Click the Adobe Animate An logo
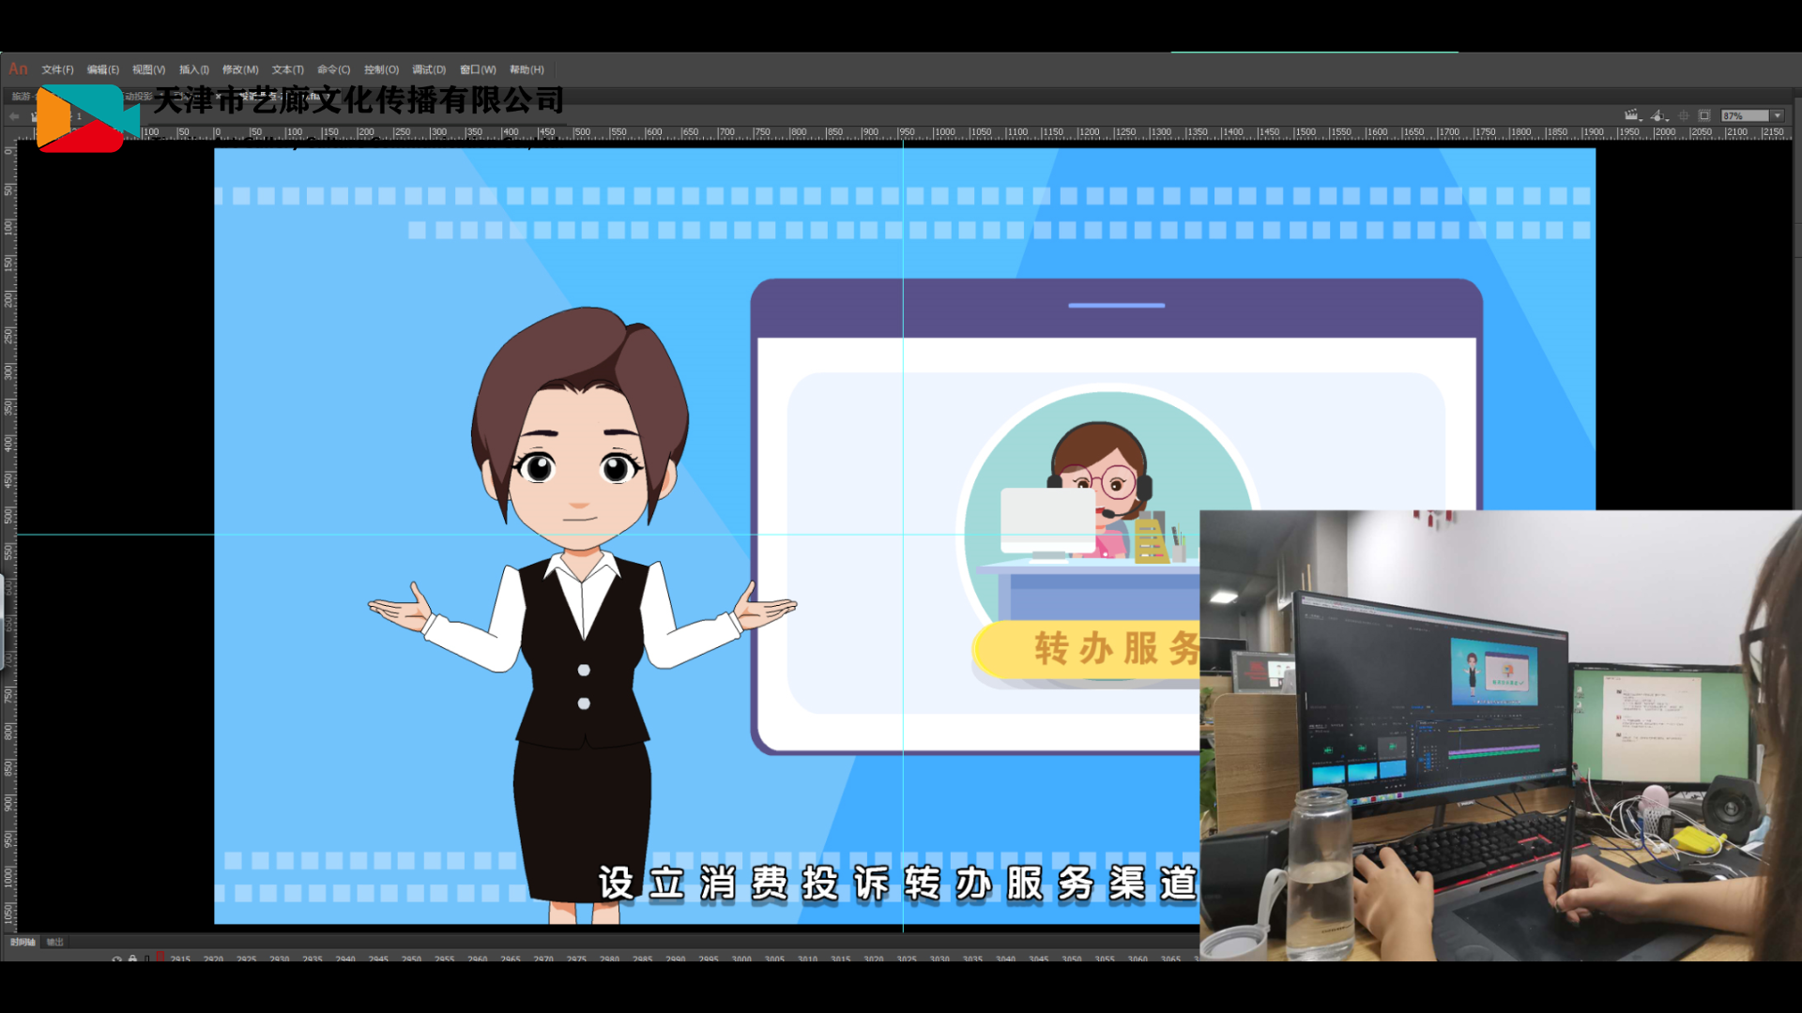Image resolution: width=1802 pixels, height=1013 pixels. point(18,68)
